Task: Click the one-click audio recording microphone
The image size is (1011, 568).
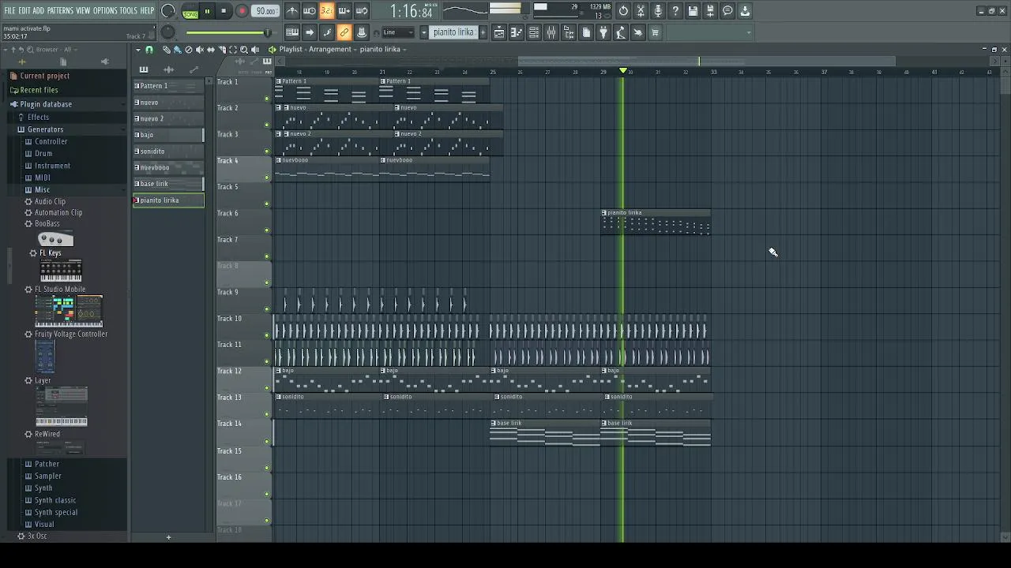Action: coord(658,11)
